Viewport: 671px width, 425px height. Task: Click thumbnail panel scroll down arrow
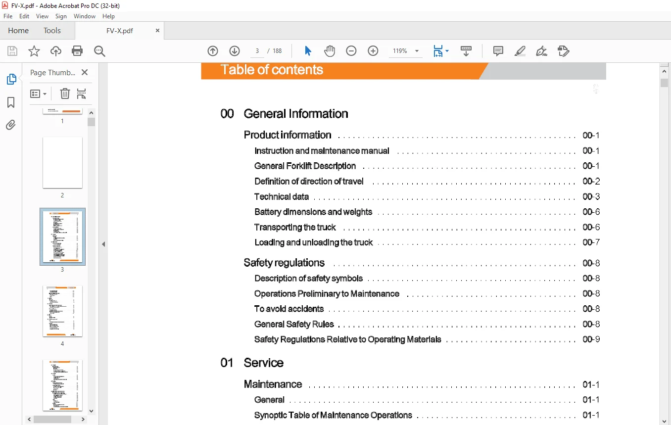(91, 411)
